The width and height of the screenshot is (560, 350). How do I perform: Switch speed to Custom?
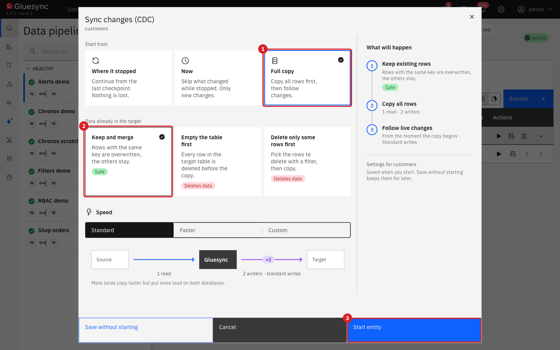306,230
